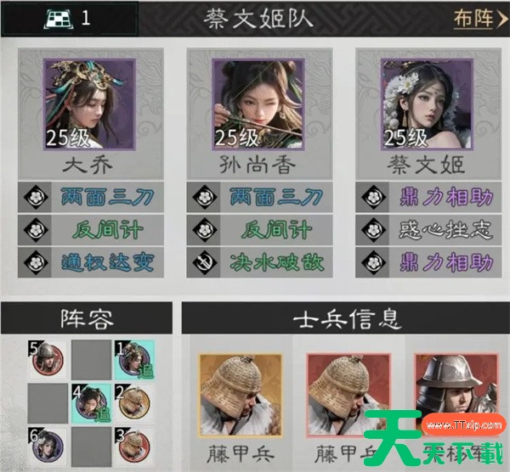The height and width of the screenshot is (472, 510).
Task: Click the flower icon beside 惑心挫志
Action: [373, 230]
